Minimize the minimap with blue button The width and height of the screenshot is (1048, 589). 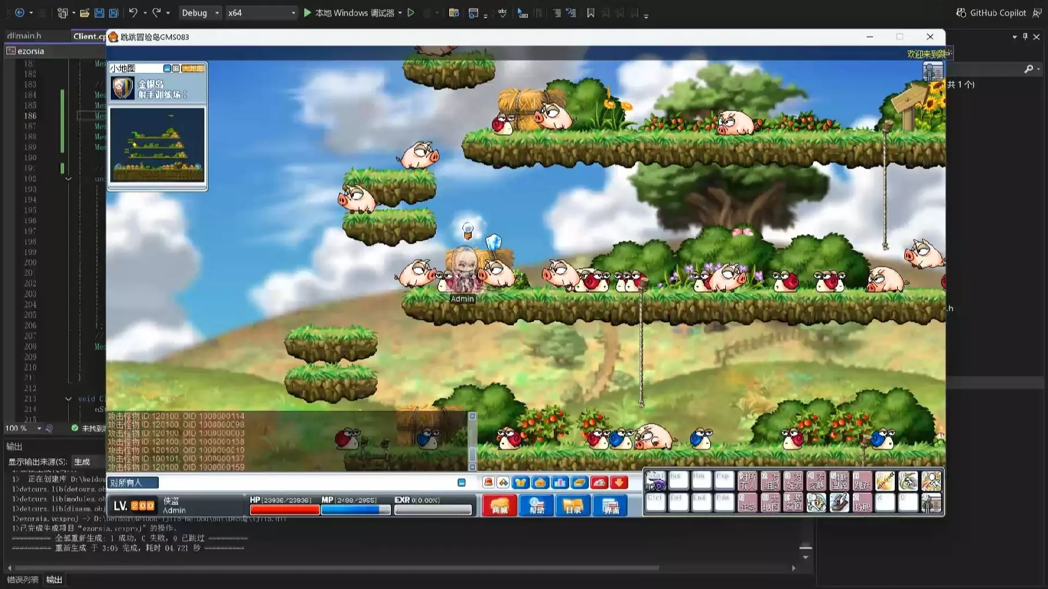click(167, 68)
